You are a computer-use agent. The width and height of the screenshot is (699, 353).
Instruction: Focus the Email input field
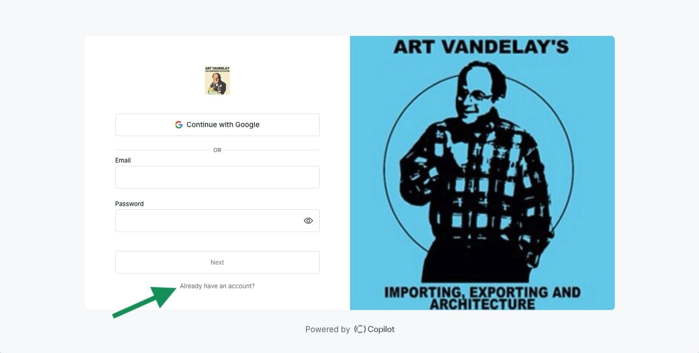tap(217, 177)
